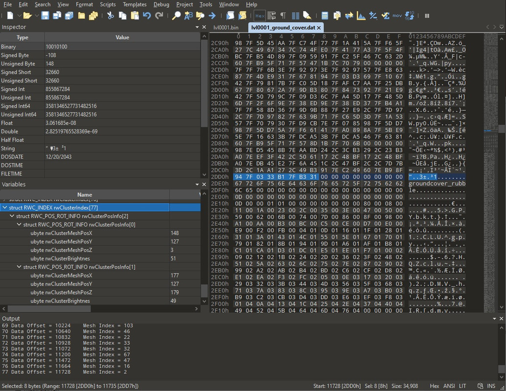
Task: Select the DOSDATE value 12/20/2043
Action: click(x=59, y=157)
